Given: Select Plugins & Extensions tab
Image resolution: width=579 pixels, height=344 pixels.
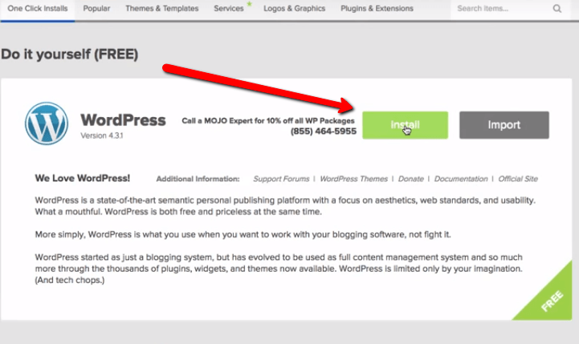Looking at the screenshot, I should (377, 9).
